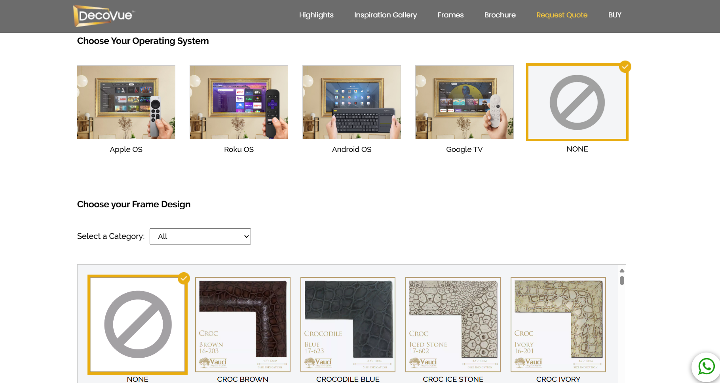Click the checkmark badge on NONE operating system
Image resolution: width=720 pixels, height=383 pixels.
tap(625, 67)
